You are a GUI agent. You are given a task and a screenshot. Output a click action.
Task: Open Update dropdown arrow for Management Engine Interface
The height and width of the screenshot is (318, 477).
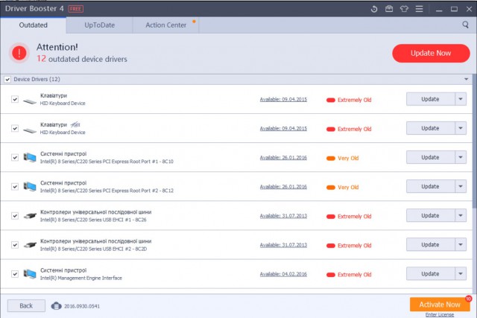pos(461,274)
